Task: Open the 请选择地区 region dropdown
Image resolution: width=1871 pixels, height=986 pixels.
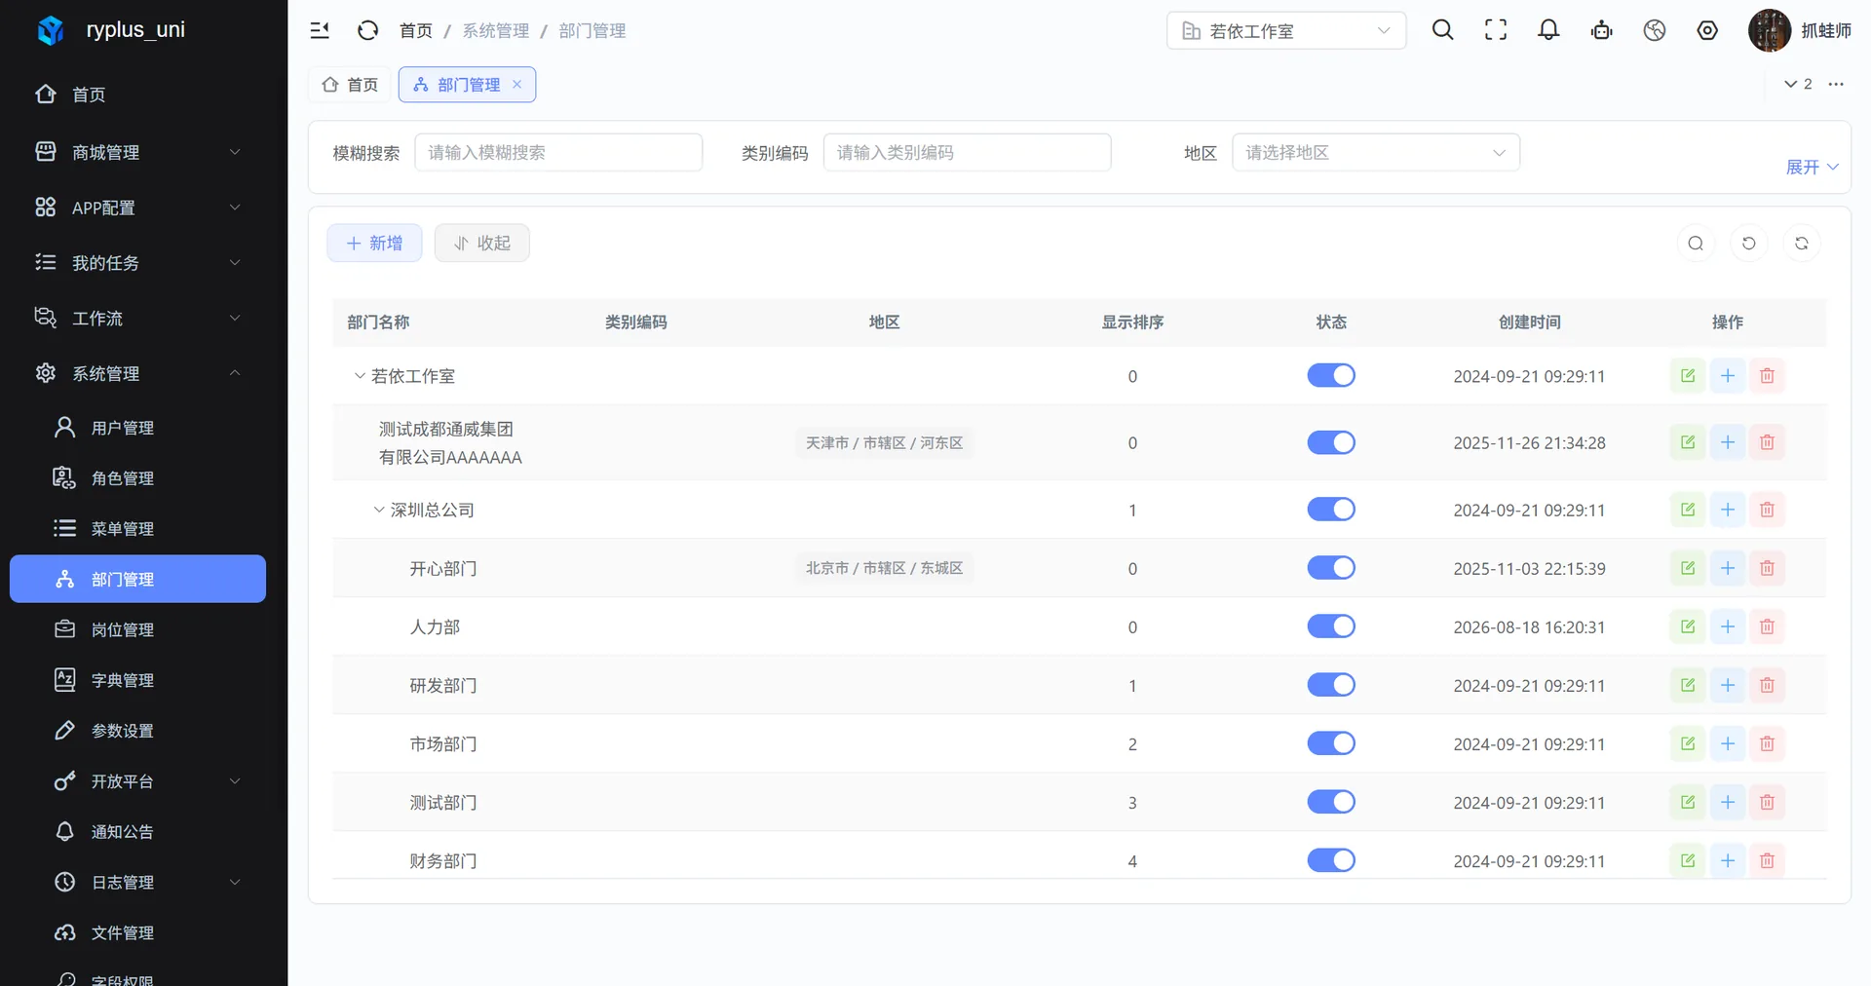Action: [x=1376, y=152]
